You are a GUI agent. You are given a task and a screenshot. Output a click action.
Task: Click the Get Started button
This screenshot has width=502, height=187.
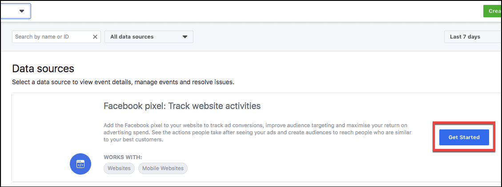[464, 137]
